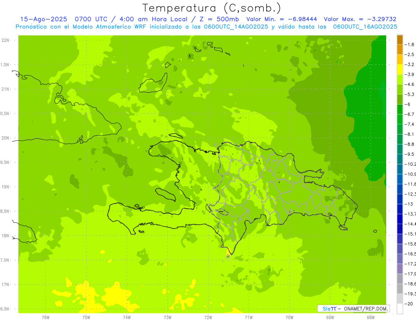Pick the yellow swatch between -3.2 and -3.9
The image size is (416, 322).
coord(400,69)
